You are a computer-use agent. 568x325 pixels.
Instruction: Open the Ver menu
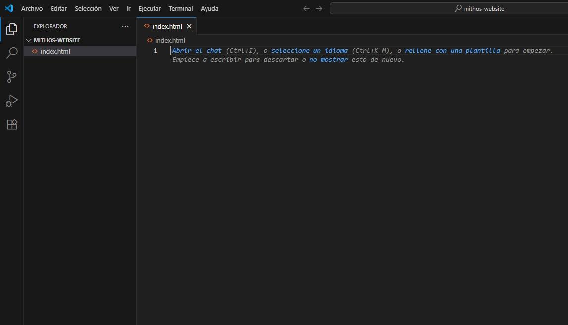[x=114, y=8]
